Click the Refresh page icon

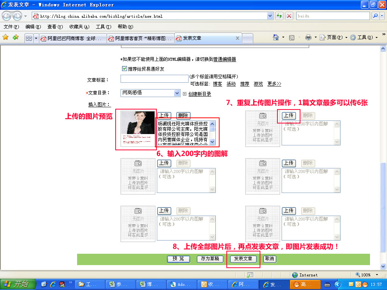(x=279, y=16)
